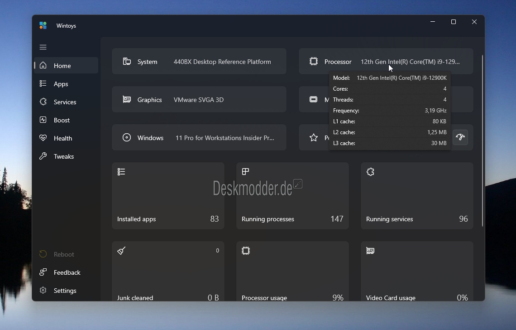This screenshot has height=330, width=516.
Task: Click the Graphics VMware SVGA 3D card
Action: 199,99
